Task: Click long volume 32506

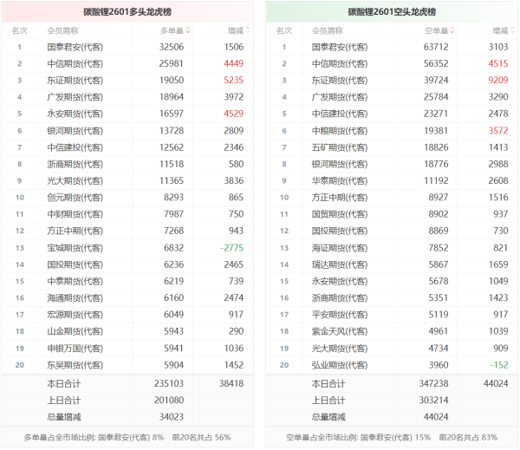Action: point(171,47)
